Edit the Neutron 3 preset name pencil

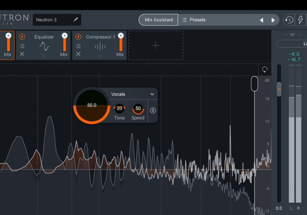(x=76, y=20)
